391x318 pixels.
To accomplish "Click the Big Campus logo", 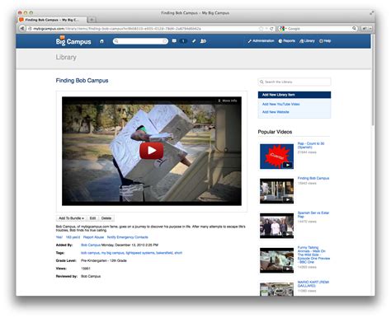I will pos(73,40).
